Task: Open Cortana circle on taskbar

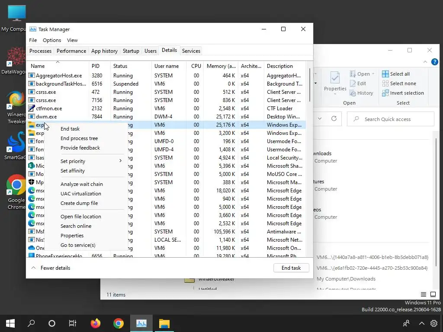Action: 52,323
